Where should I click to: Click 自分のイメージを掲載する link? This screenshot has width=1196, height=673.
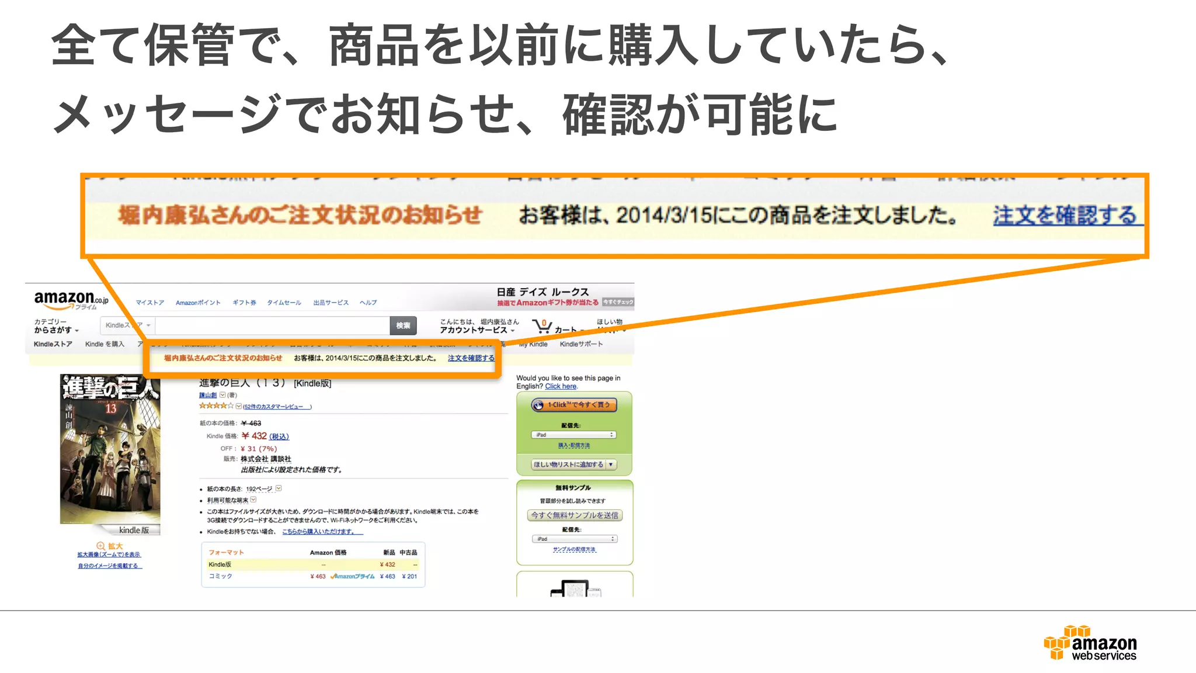[110, 566]
